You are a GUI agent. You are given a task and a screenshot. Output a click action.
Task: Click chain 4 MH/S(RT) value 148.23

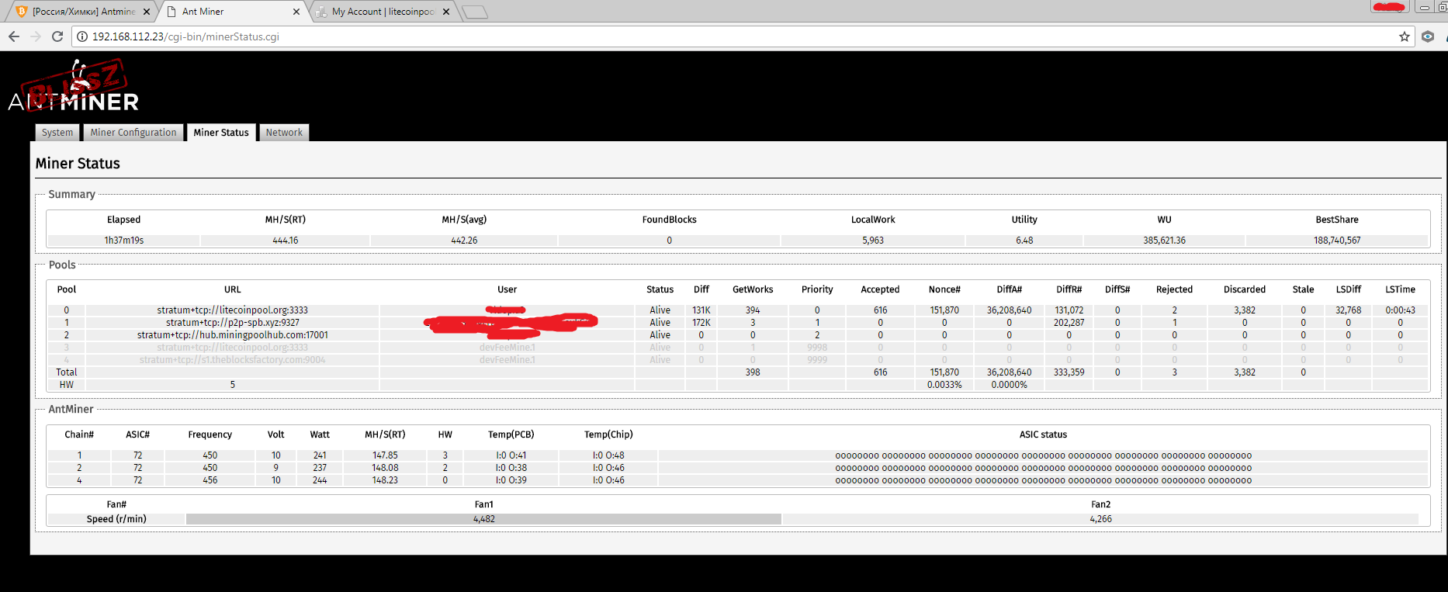385,480
